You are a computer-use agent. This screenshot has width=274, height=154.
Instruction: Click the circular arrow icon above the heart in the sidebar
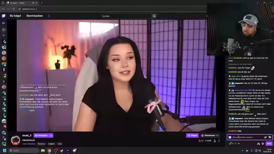tap(3, 30)
